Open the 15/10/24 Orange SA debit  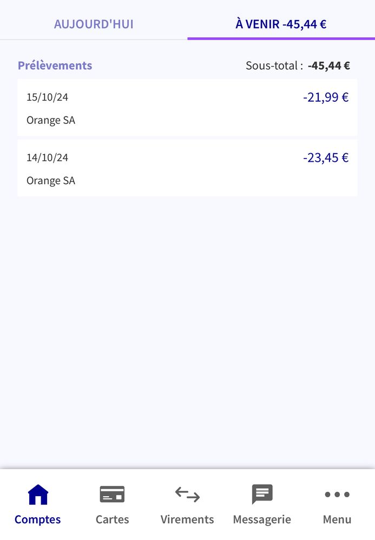tap(187, 108)
